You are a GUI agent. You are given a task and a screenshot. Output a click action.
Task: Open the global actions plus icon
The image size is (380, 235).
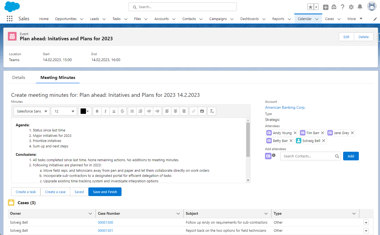point(326,7)
